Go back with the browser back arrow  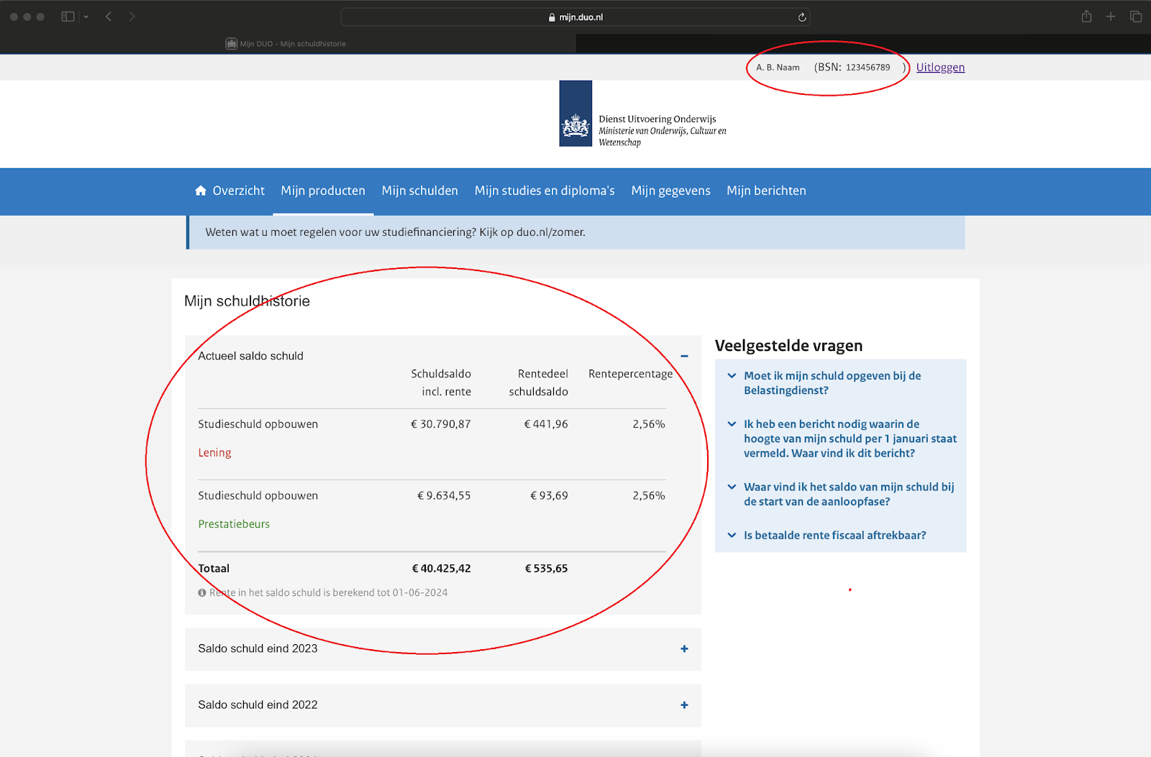click(x=109, y=17)
